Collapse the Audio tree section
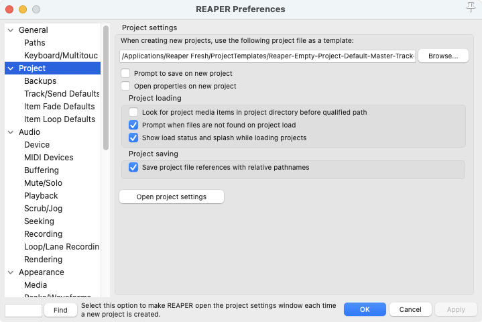This screenshot has width=482, height=322. click(x=11, y=132)
